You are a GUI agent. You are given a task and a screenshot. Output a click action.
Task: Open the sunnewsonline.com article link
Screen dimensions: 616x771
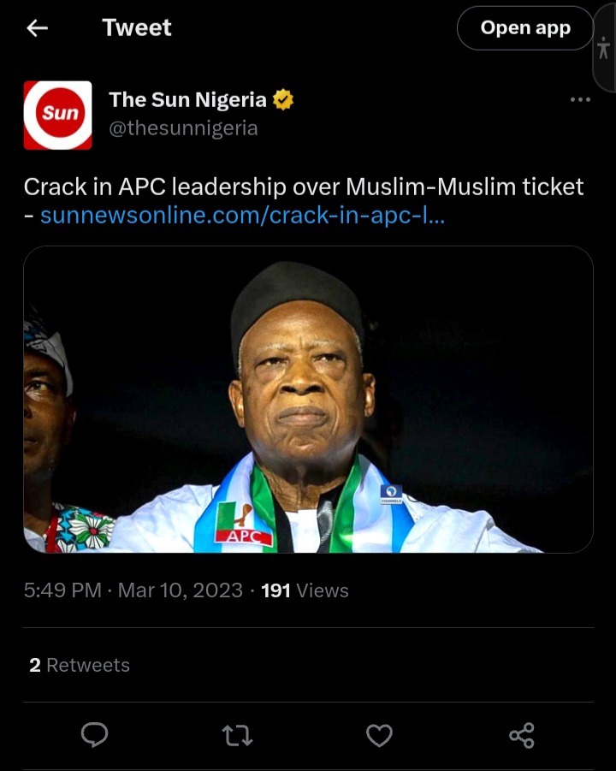point(242,215)
